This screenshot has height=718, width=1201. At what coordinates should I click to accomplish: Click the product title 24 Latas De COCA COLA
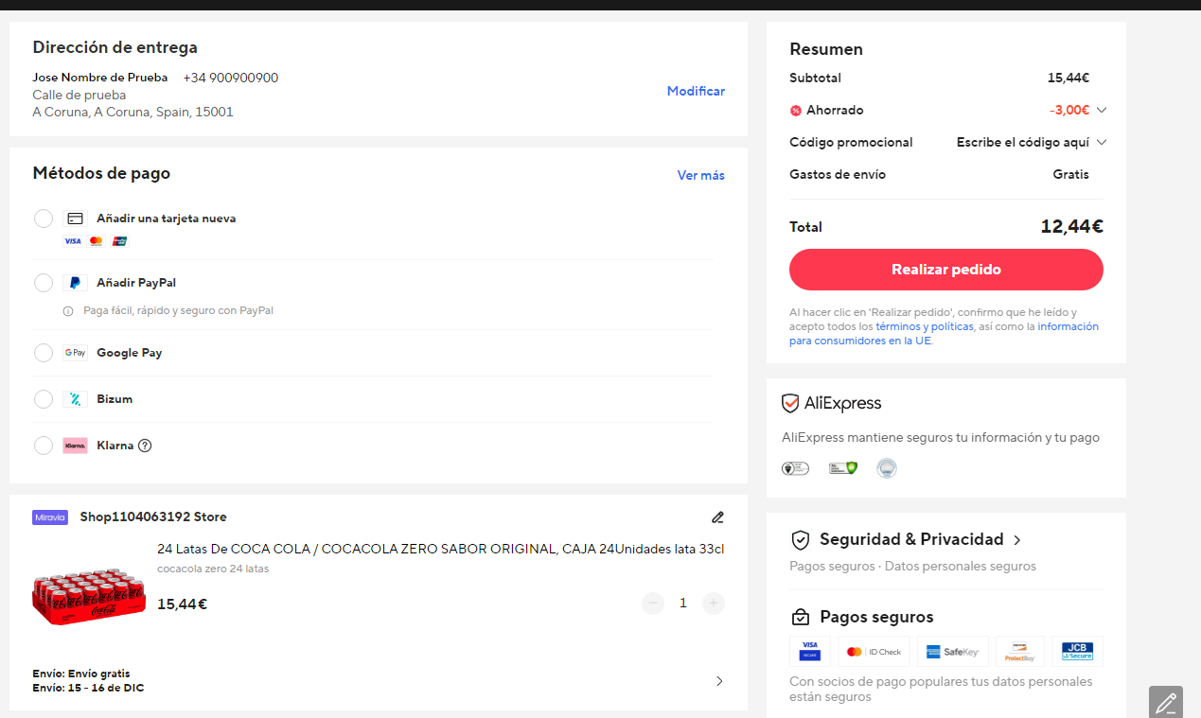440,549
